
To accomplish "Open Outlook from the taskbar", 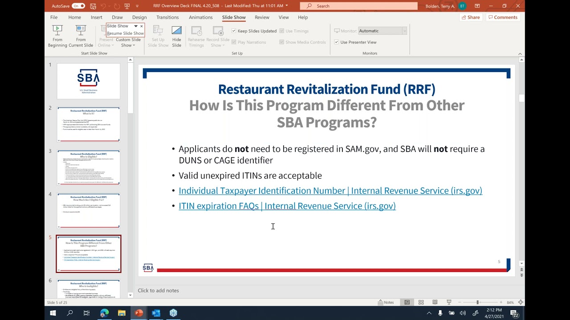I will click(156, 313).
